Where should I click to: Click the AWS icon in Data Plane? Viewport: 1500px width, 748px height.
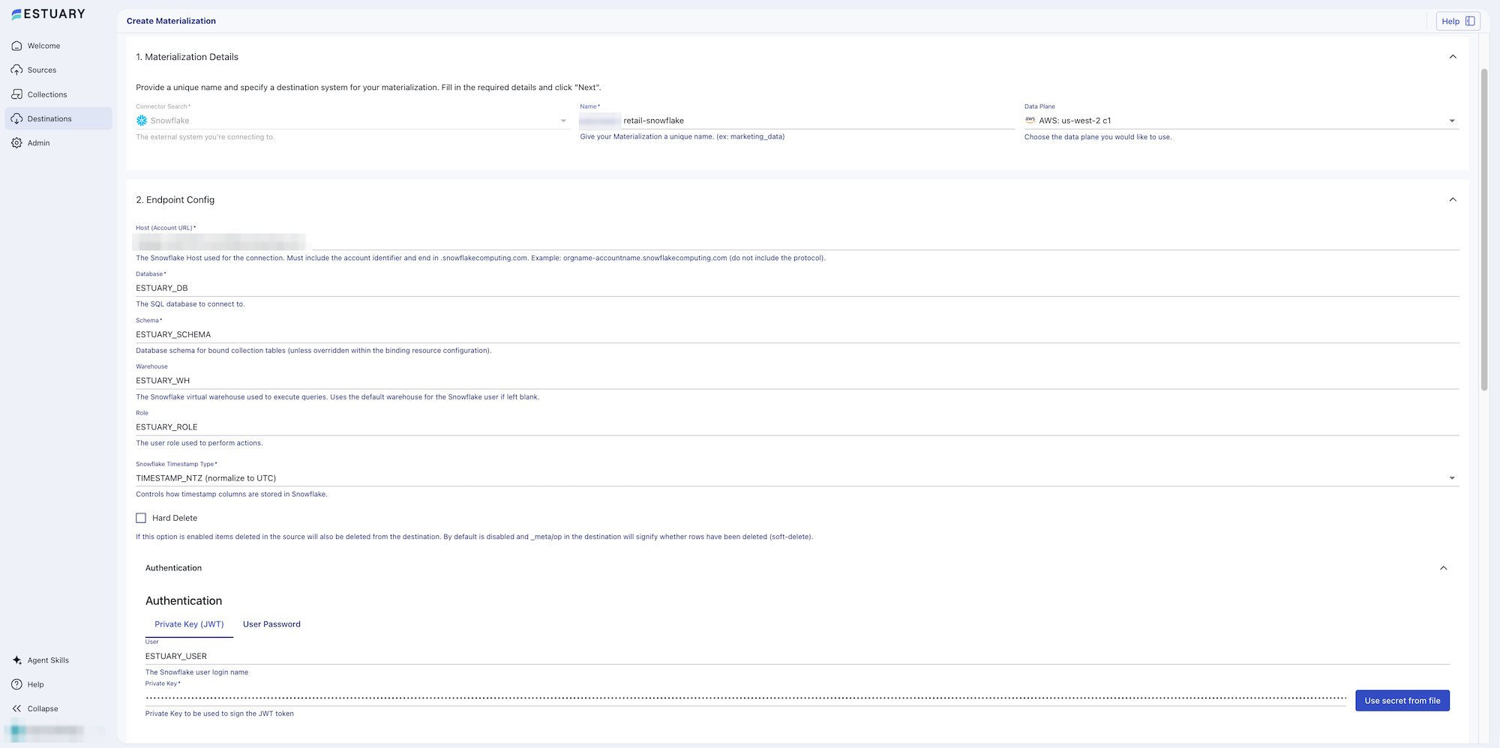point(1030,120)
